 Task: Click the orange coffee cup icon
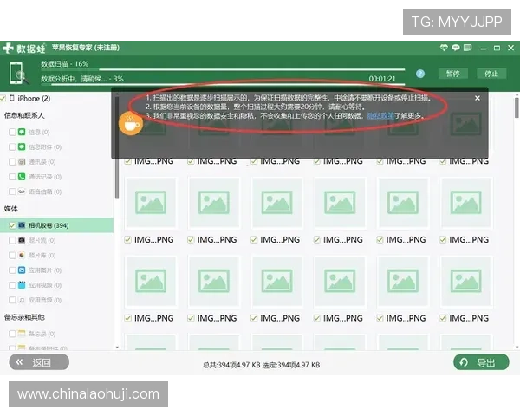[x=131, y=123]
